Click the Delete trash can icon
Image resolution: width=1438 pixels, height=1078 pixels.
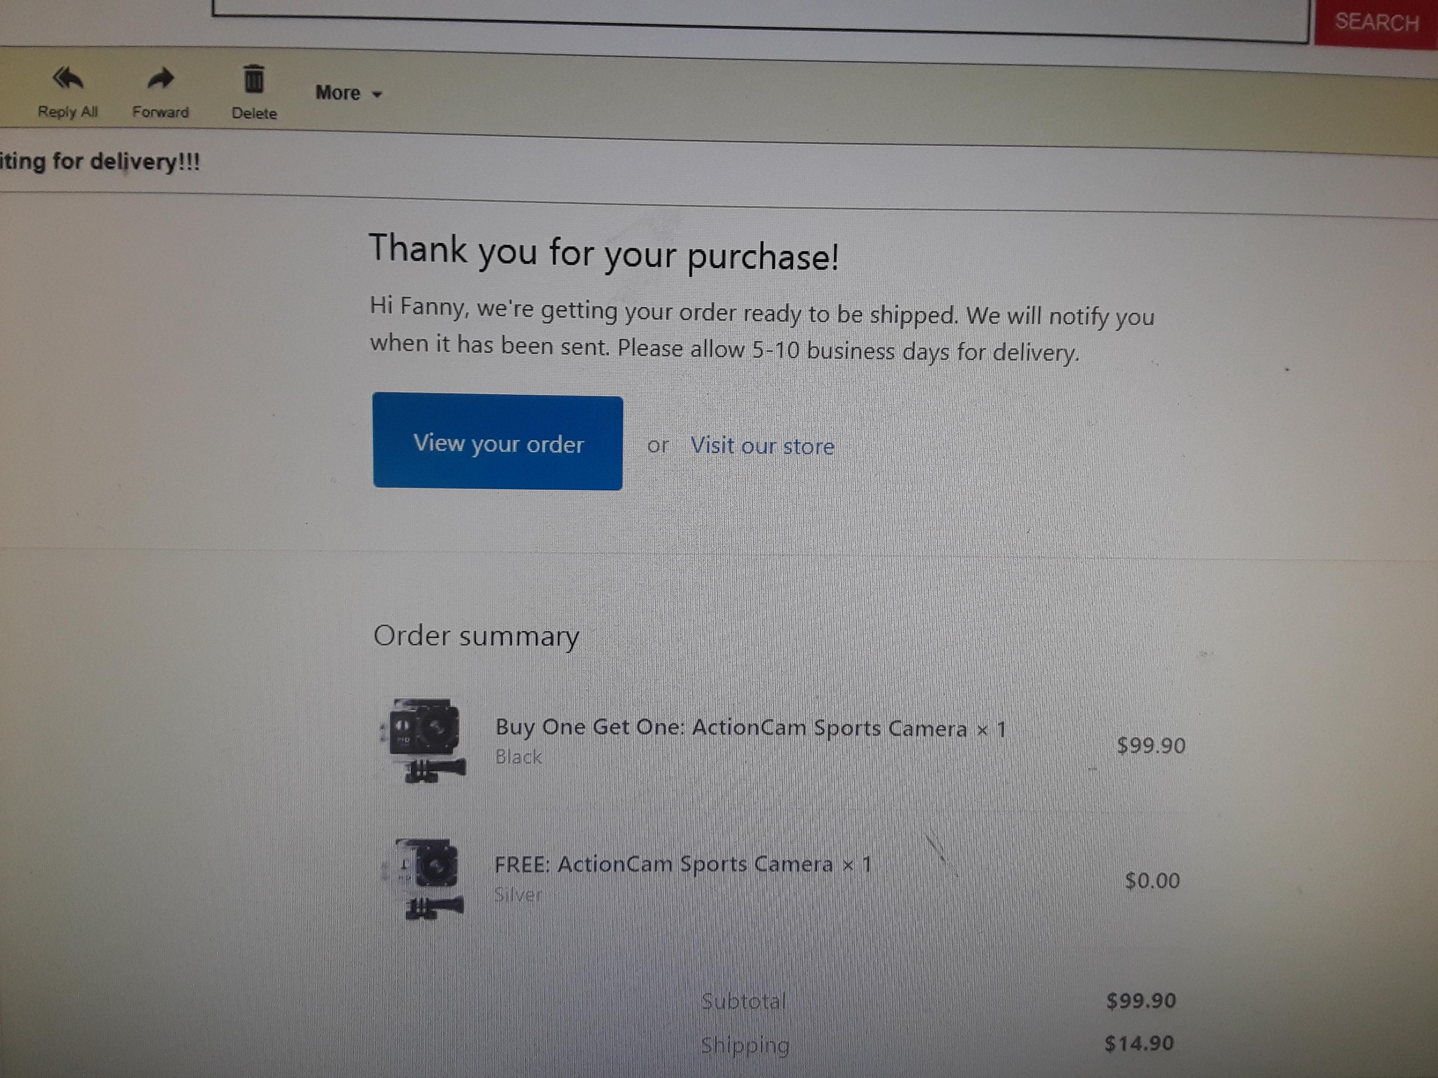(x=254, y=79)
